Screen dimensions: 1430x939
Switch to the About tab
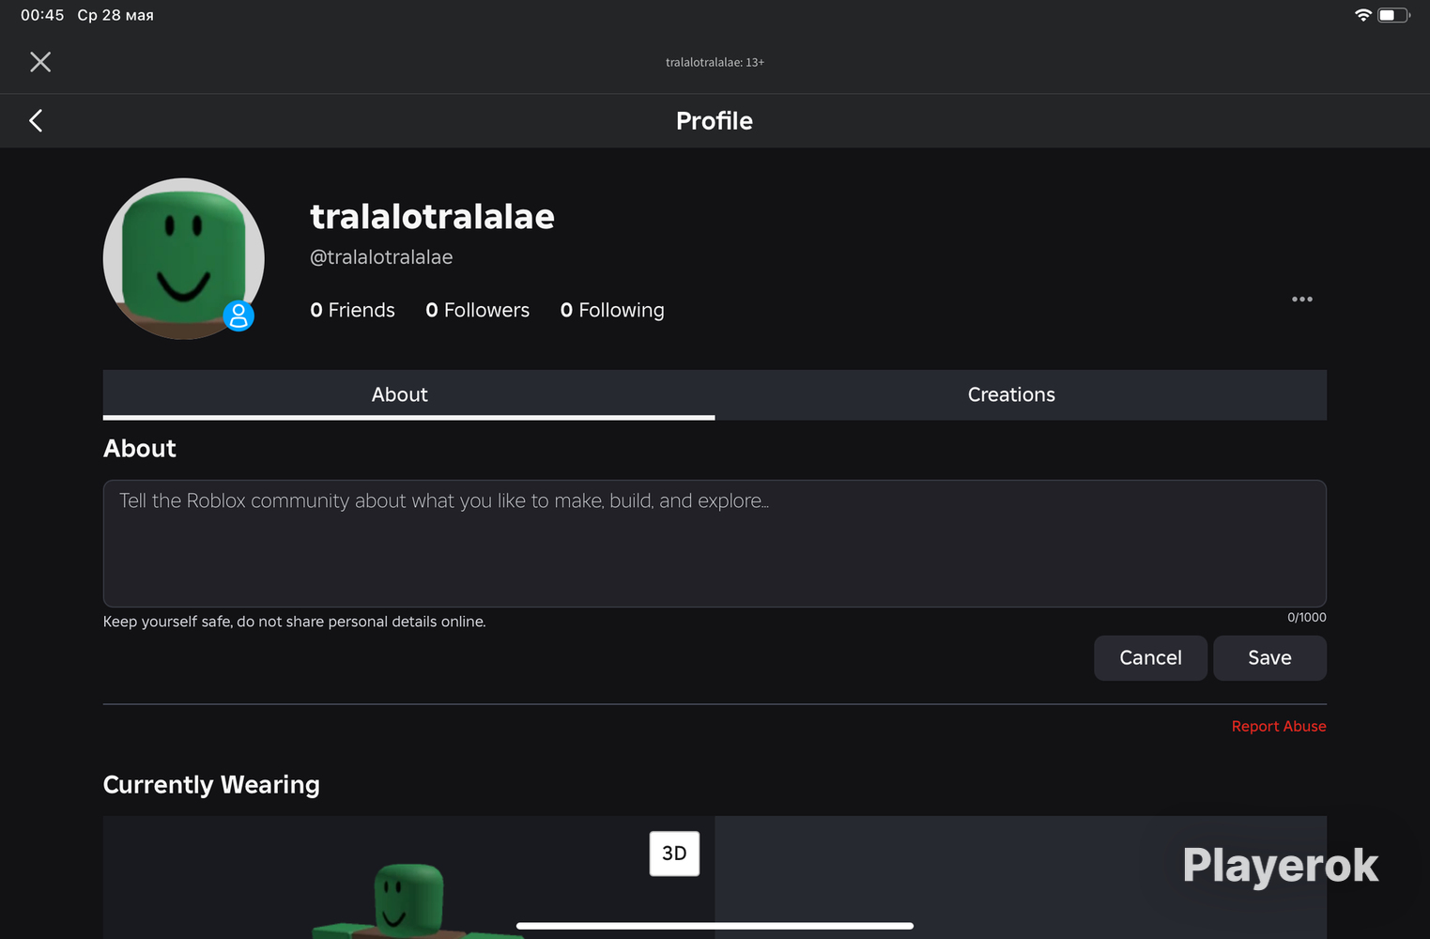[x=408, y=394]
